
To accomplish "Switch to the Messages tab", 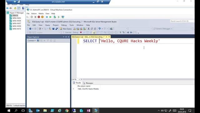I will pyautogui.click(x=88, y=83).
